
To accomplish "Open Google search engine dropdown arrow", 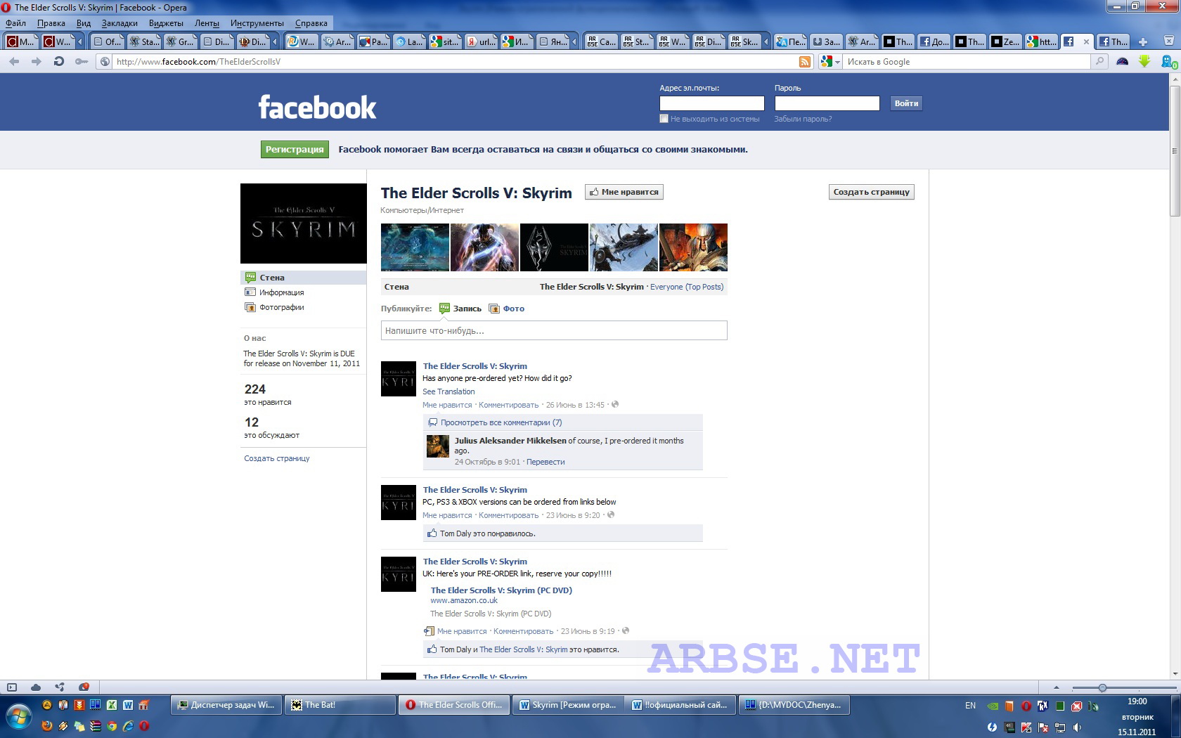I will [837, 62].
